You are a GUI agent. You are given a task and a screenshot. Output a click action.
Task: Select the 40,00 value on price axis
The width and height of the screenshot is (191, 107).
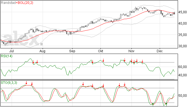tap(183, 24)
